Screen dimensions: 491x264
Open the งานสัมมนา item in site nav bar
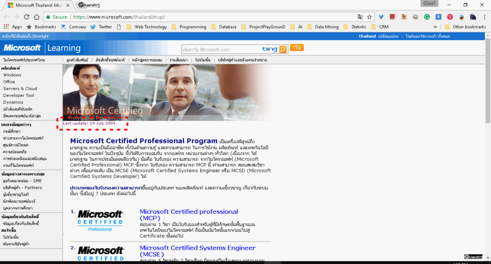coord(178,60)
